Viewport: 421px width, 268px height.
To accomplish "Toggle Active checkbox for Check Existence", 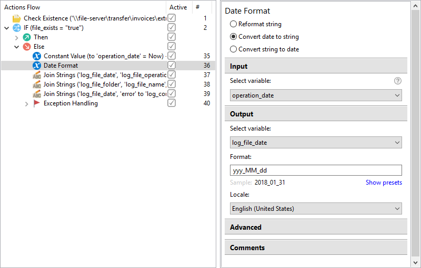I will point(172,18).
